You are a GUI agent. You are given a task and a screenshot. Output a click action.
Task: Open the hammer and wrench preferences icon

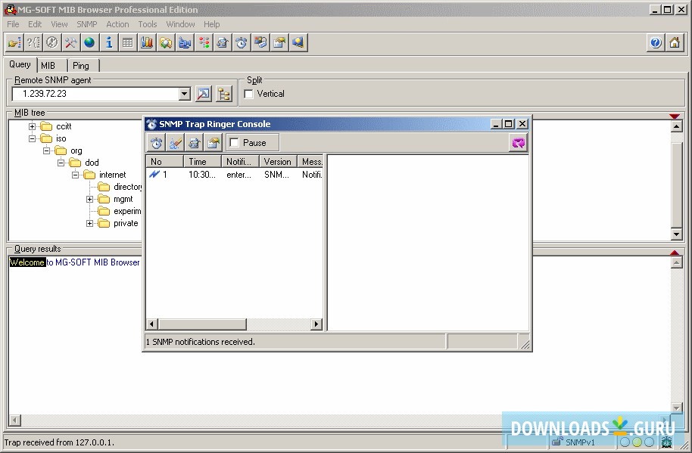point(70,43)
